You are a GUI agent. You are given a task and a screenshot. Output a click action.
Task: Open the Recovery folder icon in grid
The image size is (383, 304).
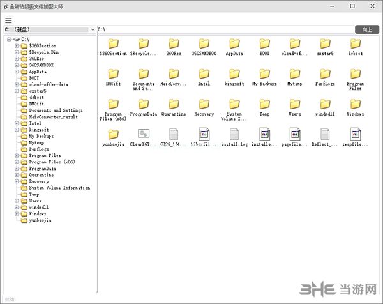(x=204, y=103)
